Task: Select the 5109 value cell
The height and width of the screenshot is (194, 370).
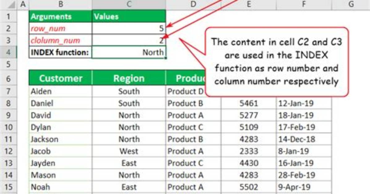Action: coord(248,127)
